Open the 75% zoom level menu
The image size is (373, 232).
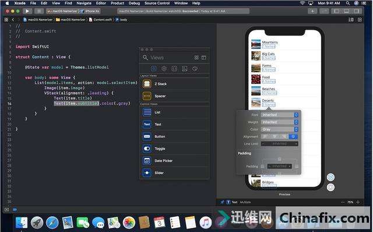point(350,202)
